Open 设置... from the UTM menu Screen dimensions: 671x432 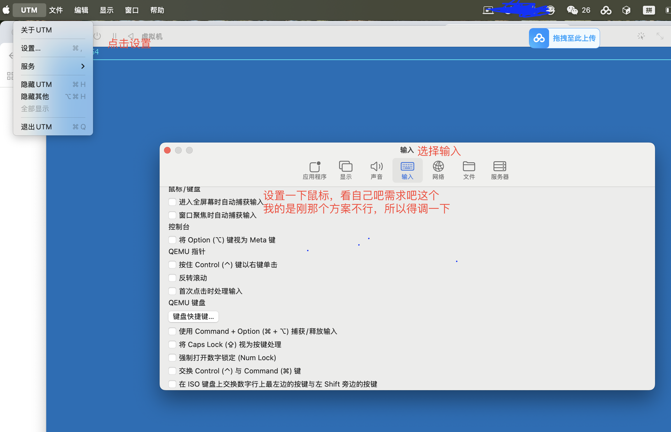53,48
